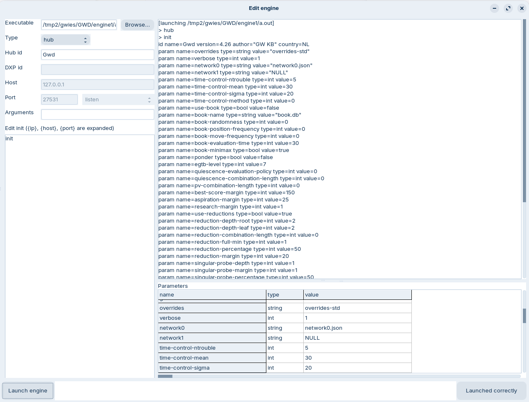Select the time-control-mean name cell
Viewport: 529px width, 402px height.
(212, 358)
